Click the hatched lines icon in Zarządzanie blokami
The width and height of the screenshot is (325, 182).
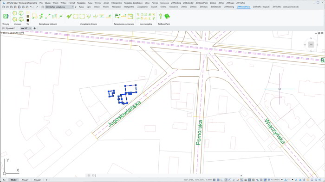(x=54, y=16)
